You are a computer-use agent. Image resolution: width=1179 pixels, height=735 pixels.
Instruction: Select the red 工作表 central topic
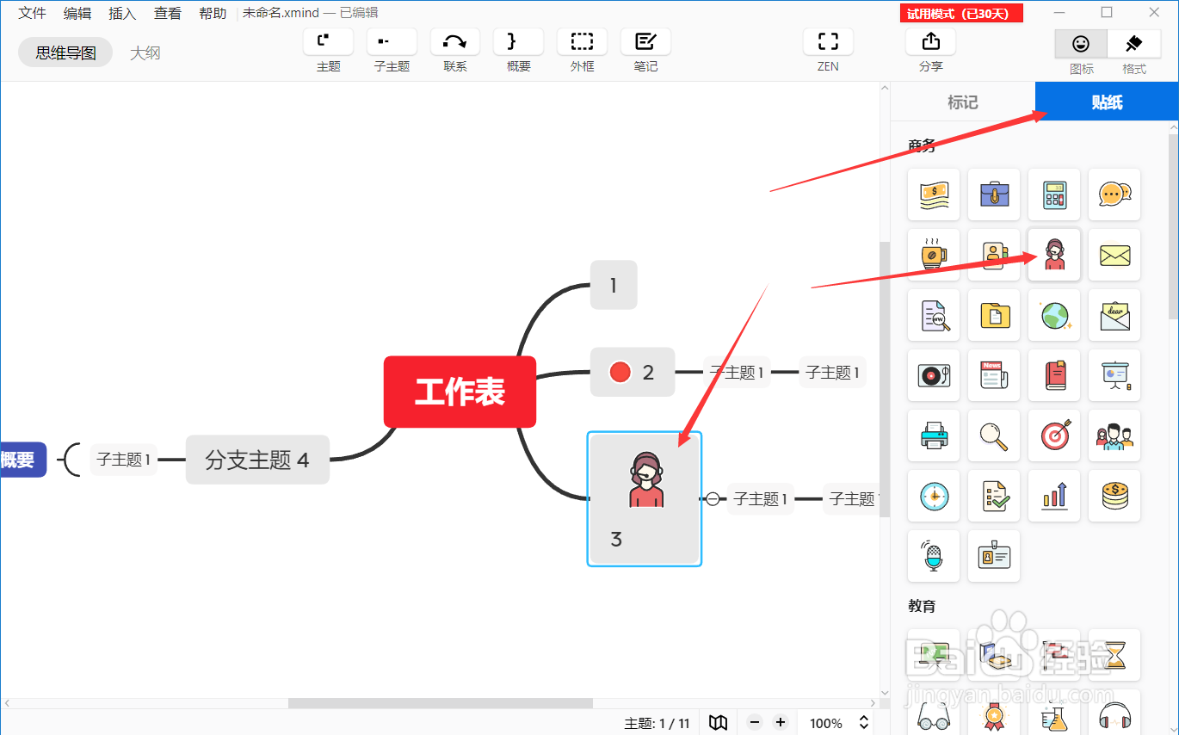460,392
